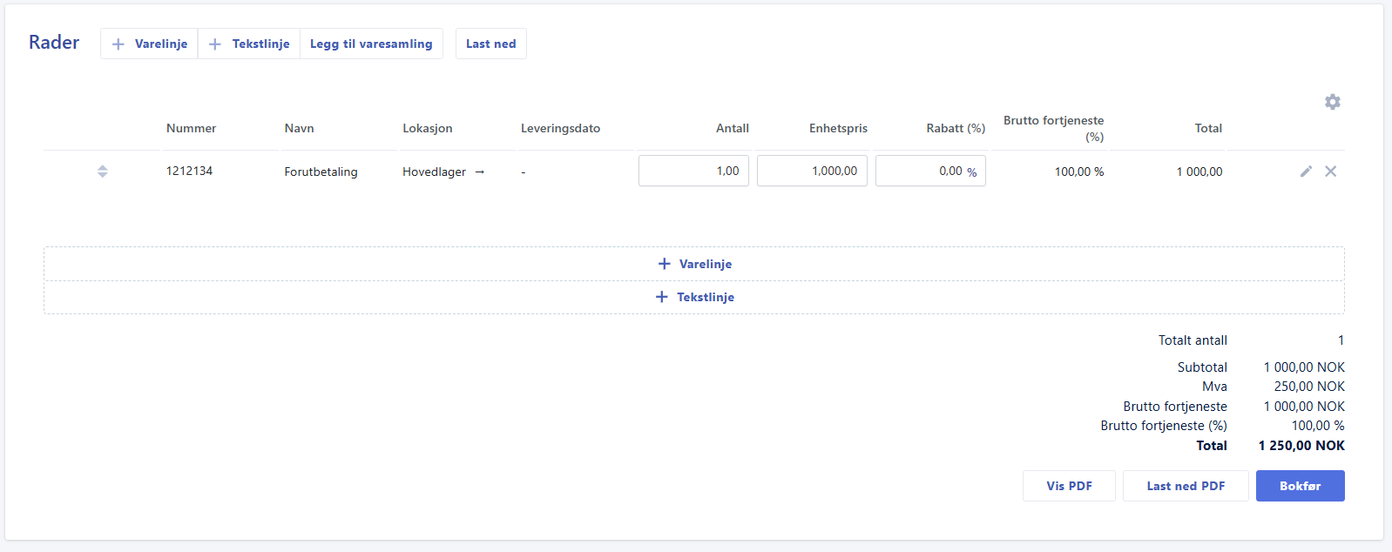Screen dimensions: 1392x552
Task: Download with Last ned PDF button
Action: click(1185, 486)
